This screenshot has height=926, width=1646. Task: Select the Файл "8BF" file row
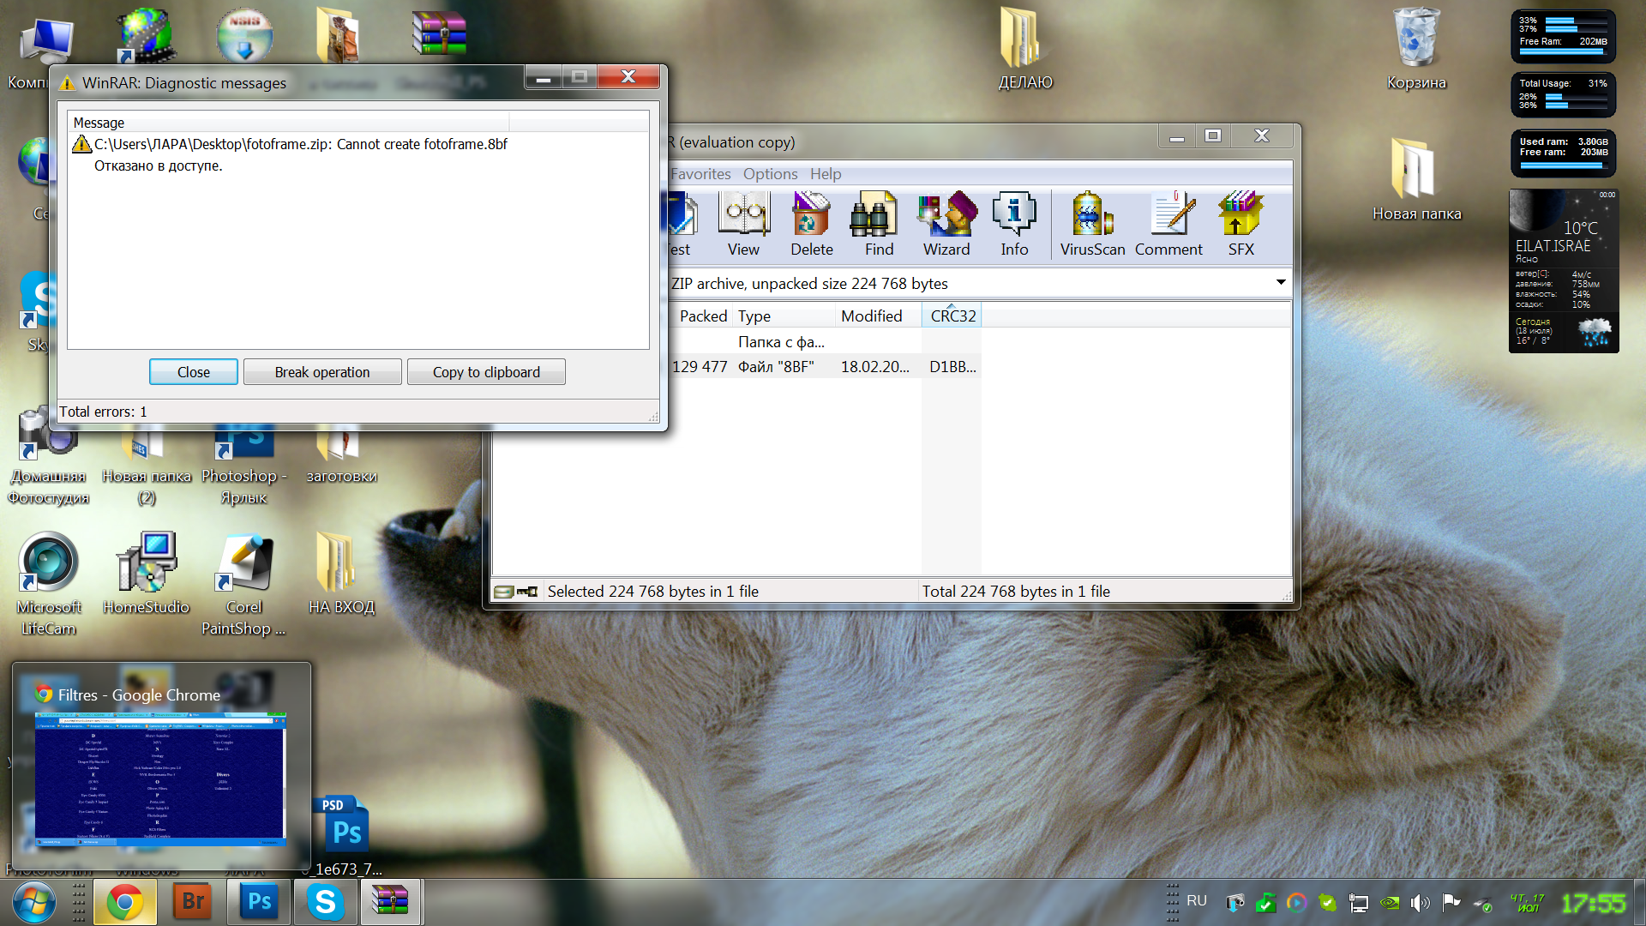point(776,367)
